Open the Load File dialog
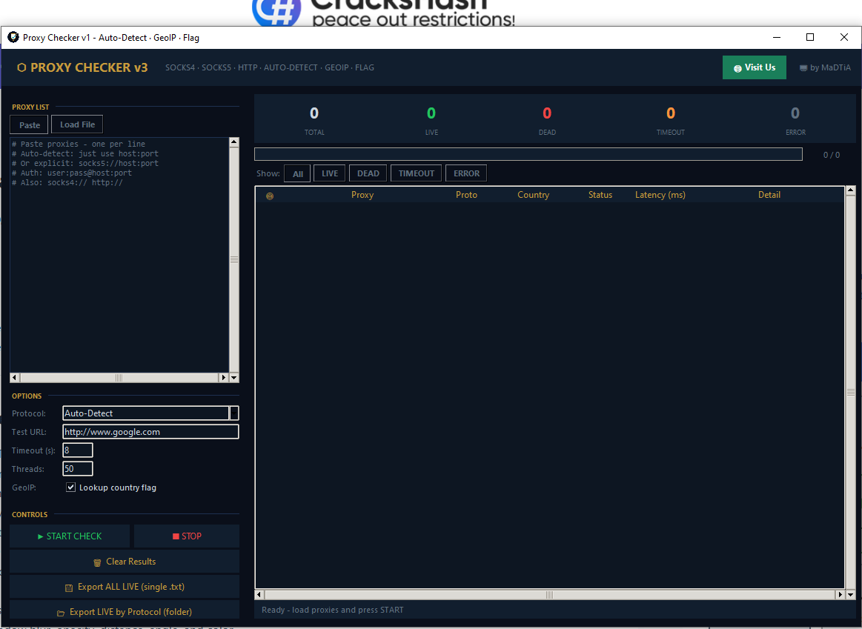The height and width of the screenshot is (629, 862). pyautogui.click(x=77, y=124)
